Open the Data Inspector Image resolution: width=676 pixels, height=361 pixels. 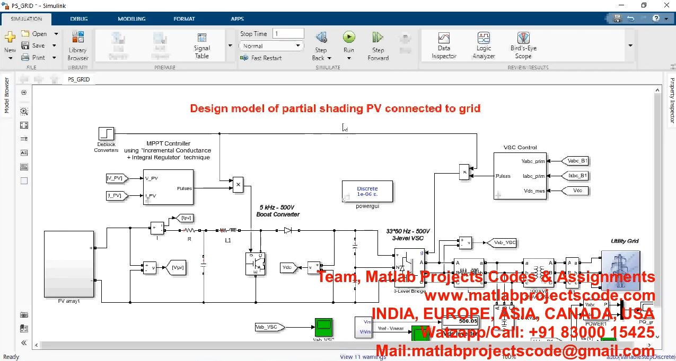444,45
